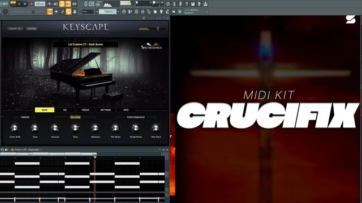Click arrow left of Pattern 1

97,11
